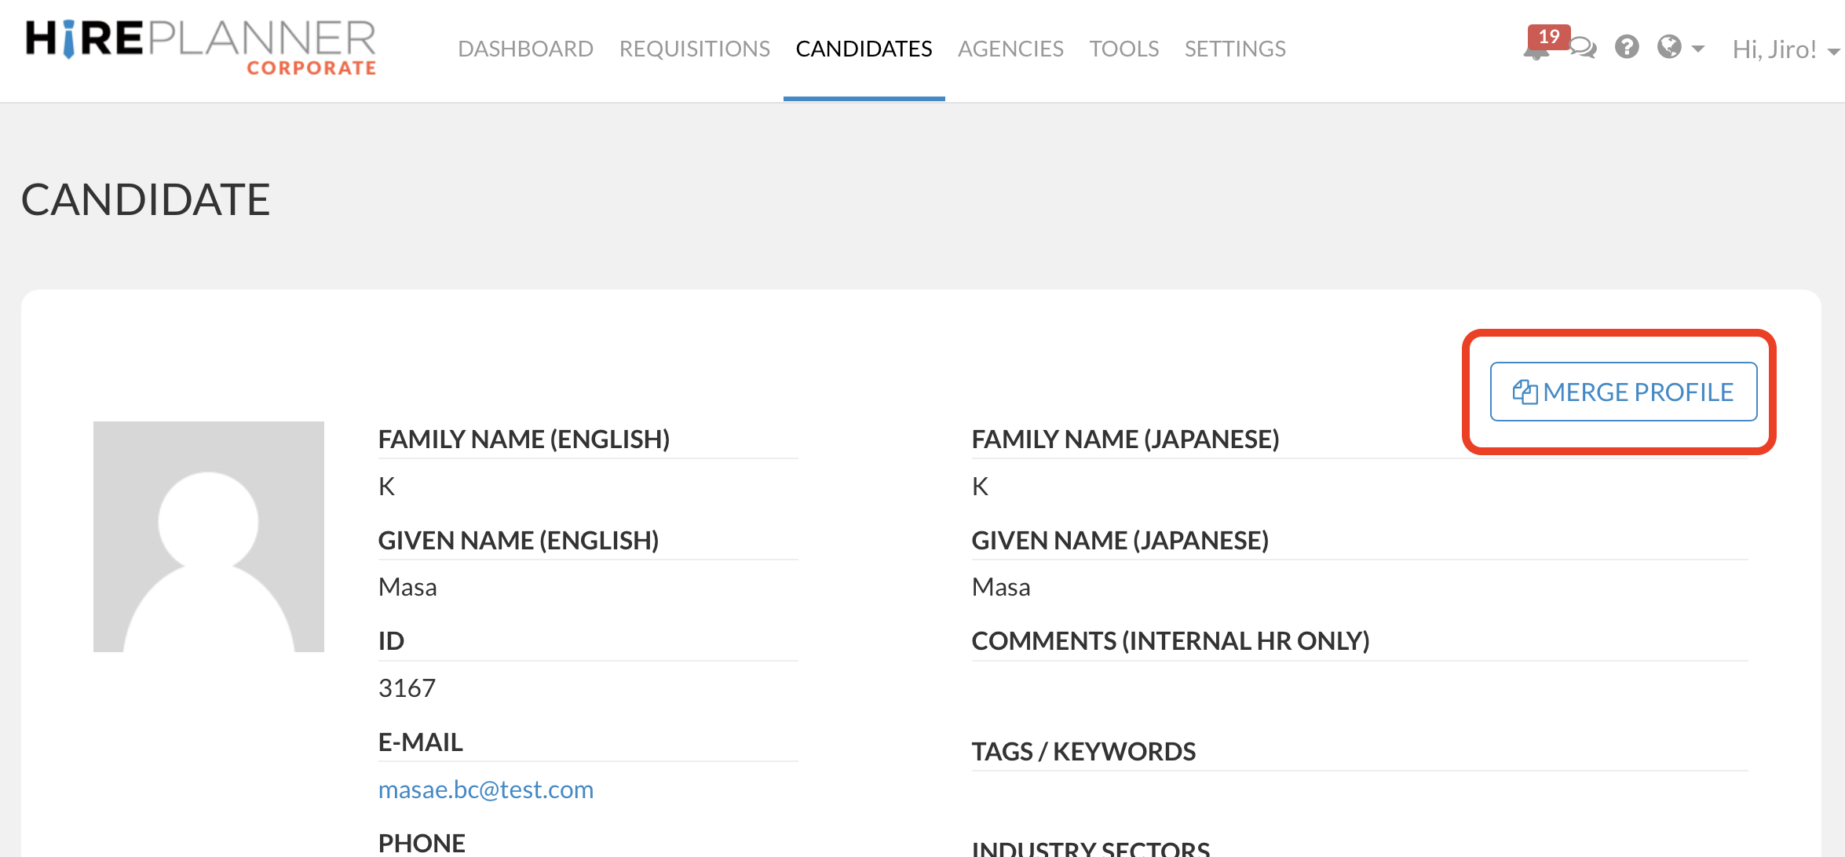Screen dimensions: 1845x857
Task: Open help via the question mark icon
Action: tap(1627, 48)
